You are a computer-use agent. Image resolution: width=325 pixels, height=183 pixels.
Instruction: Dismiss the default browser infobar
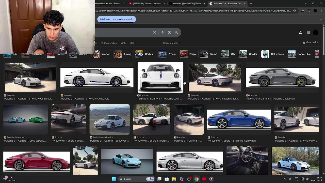[x=320, y=19]
